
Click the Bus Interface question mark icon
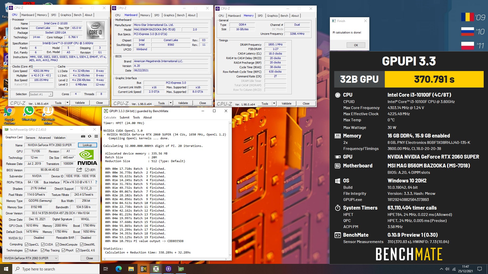[x=96, y=182]
